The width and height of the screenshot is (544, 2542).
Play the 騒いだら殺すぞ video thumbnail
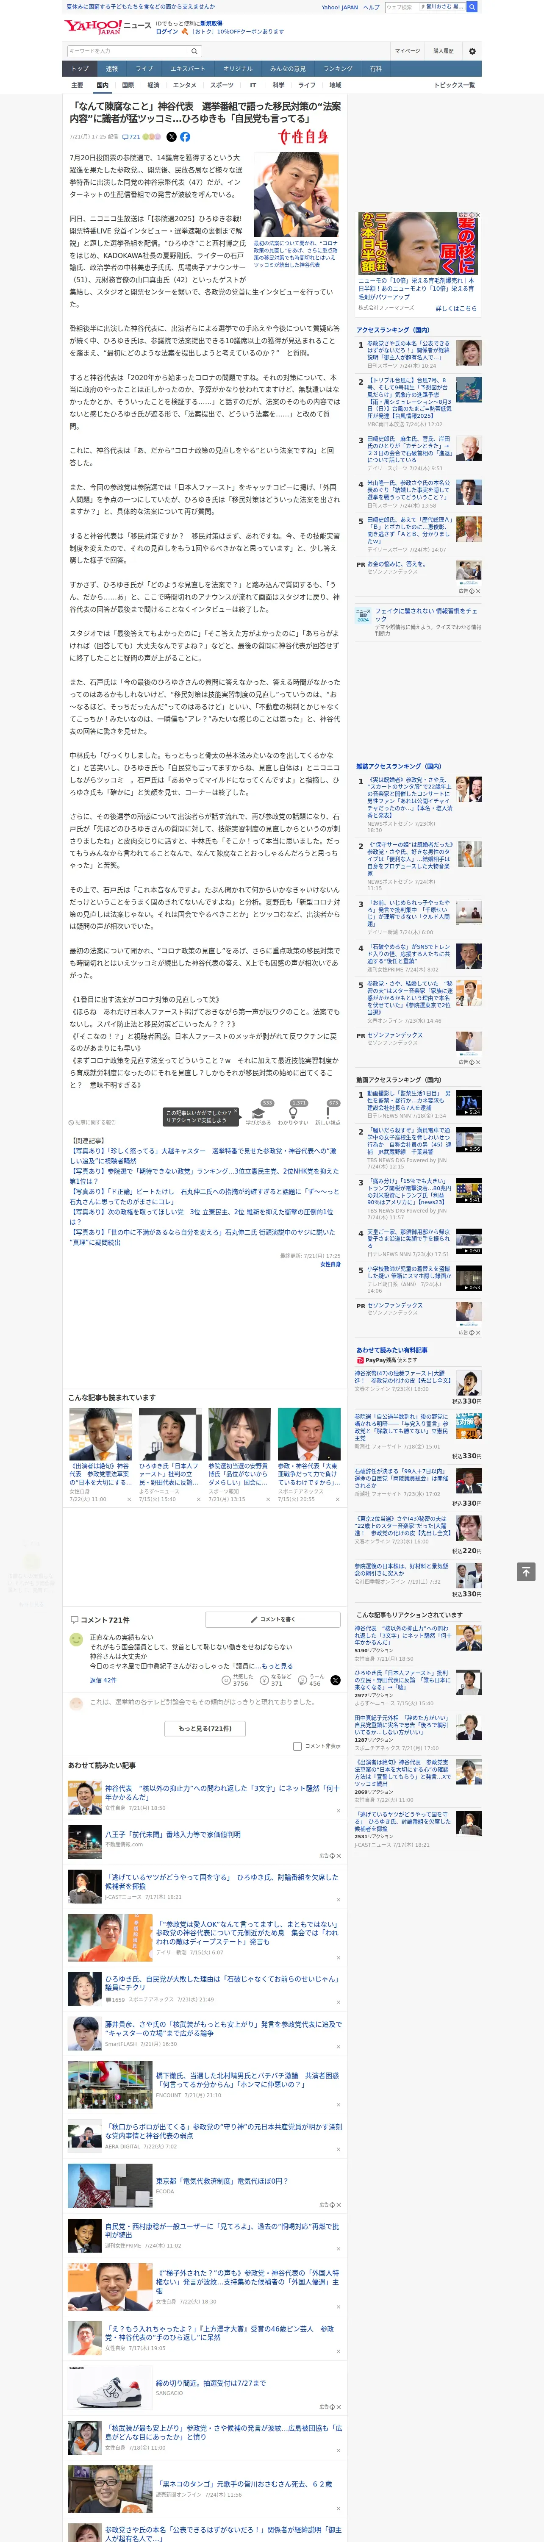469,1140
